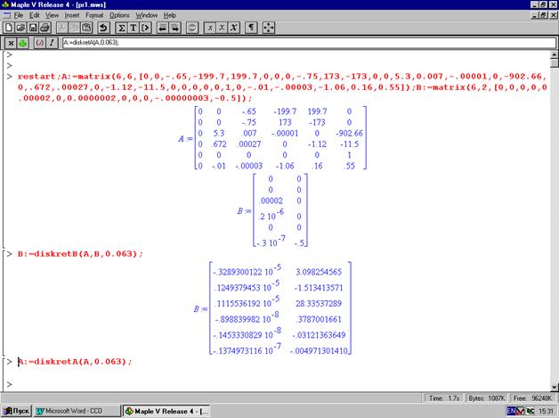Insert text with the T icon
The image size is (559, 418).
coord(133,28)
